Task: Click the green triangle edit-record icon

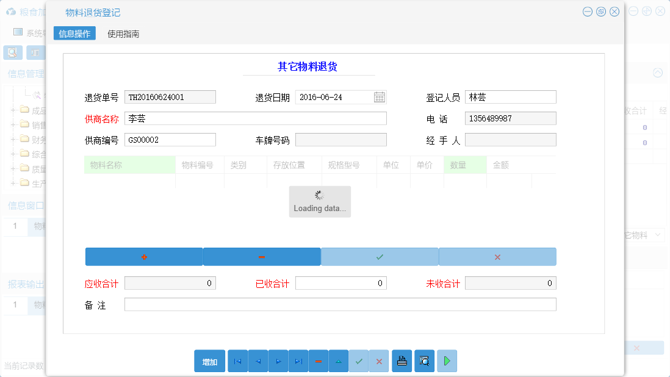Action: point(338,361)
